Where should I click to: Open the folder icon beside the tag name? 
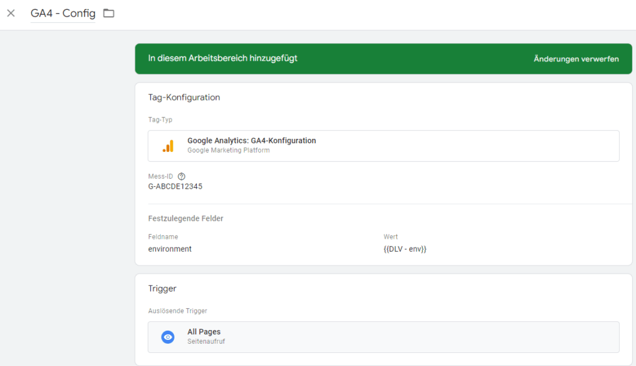pos(109,13)
